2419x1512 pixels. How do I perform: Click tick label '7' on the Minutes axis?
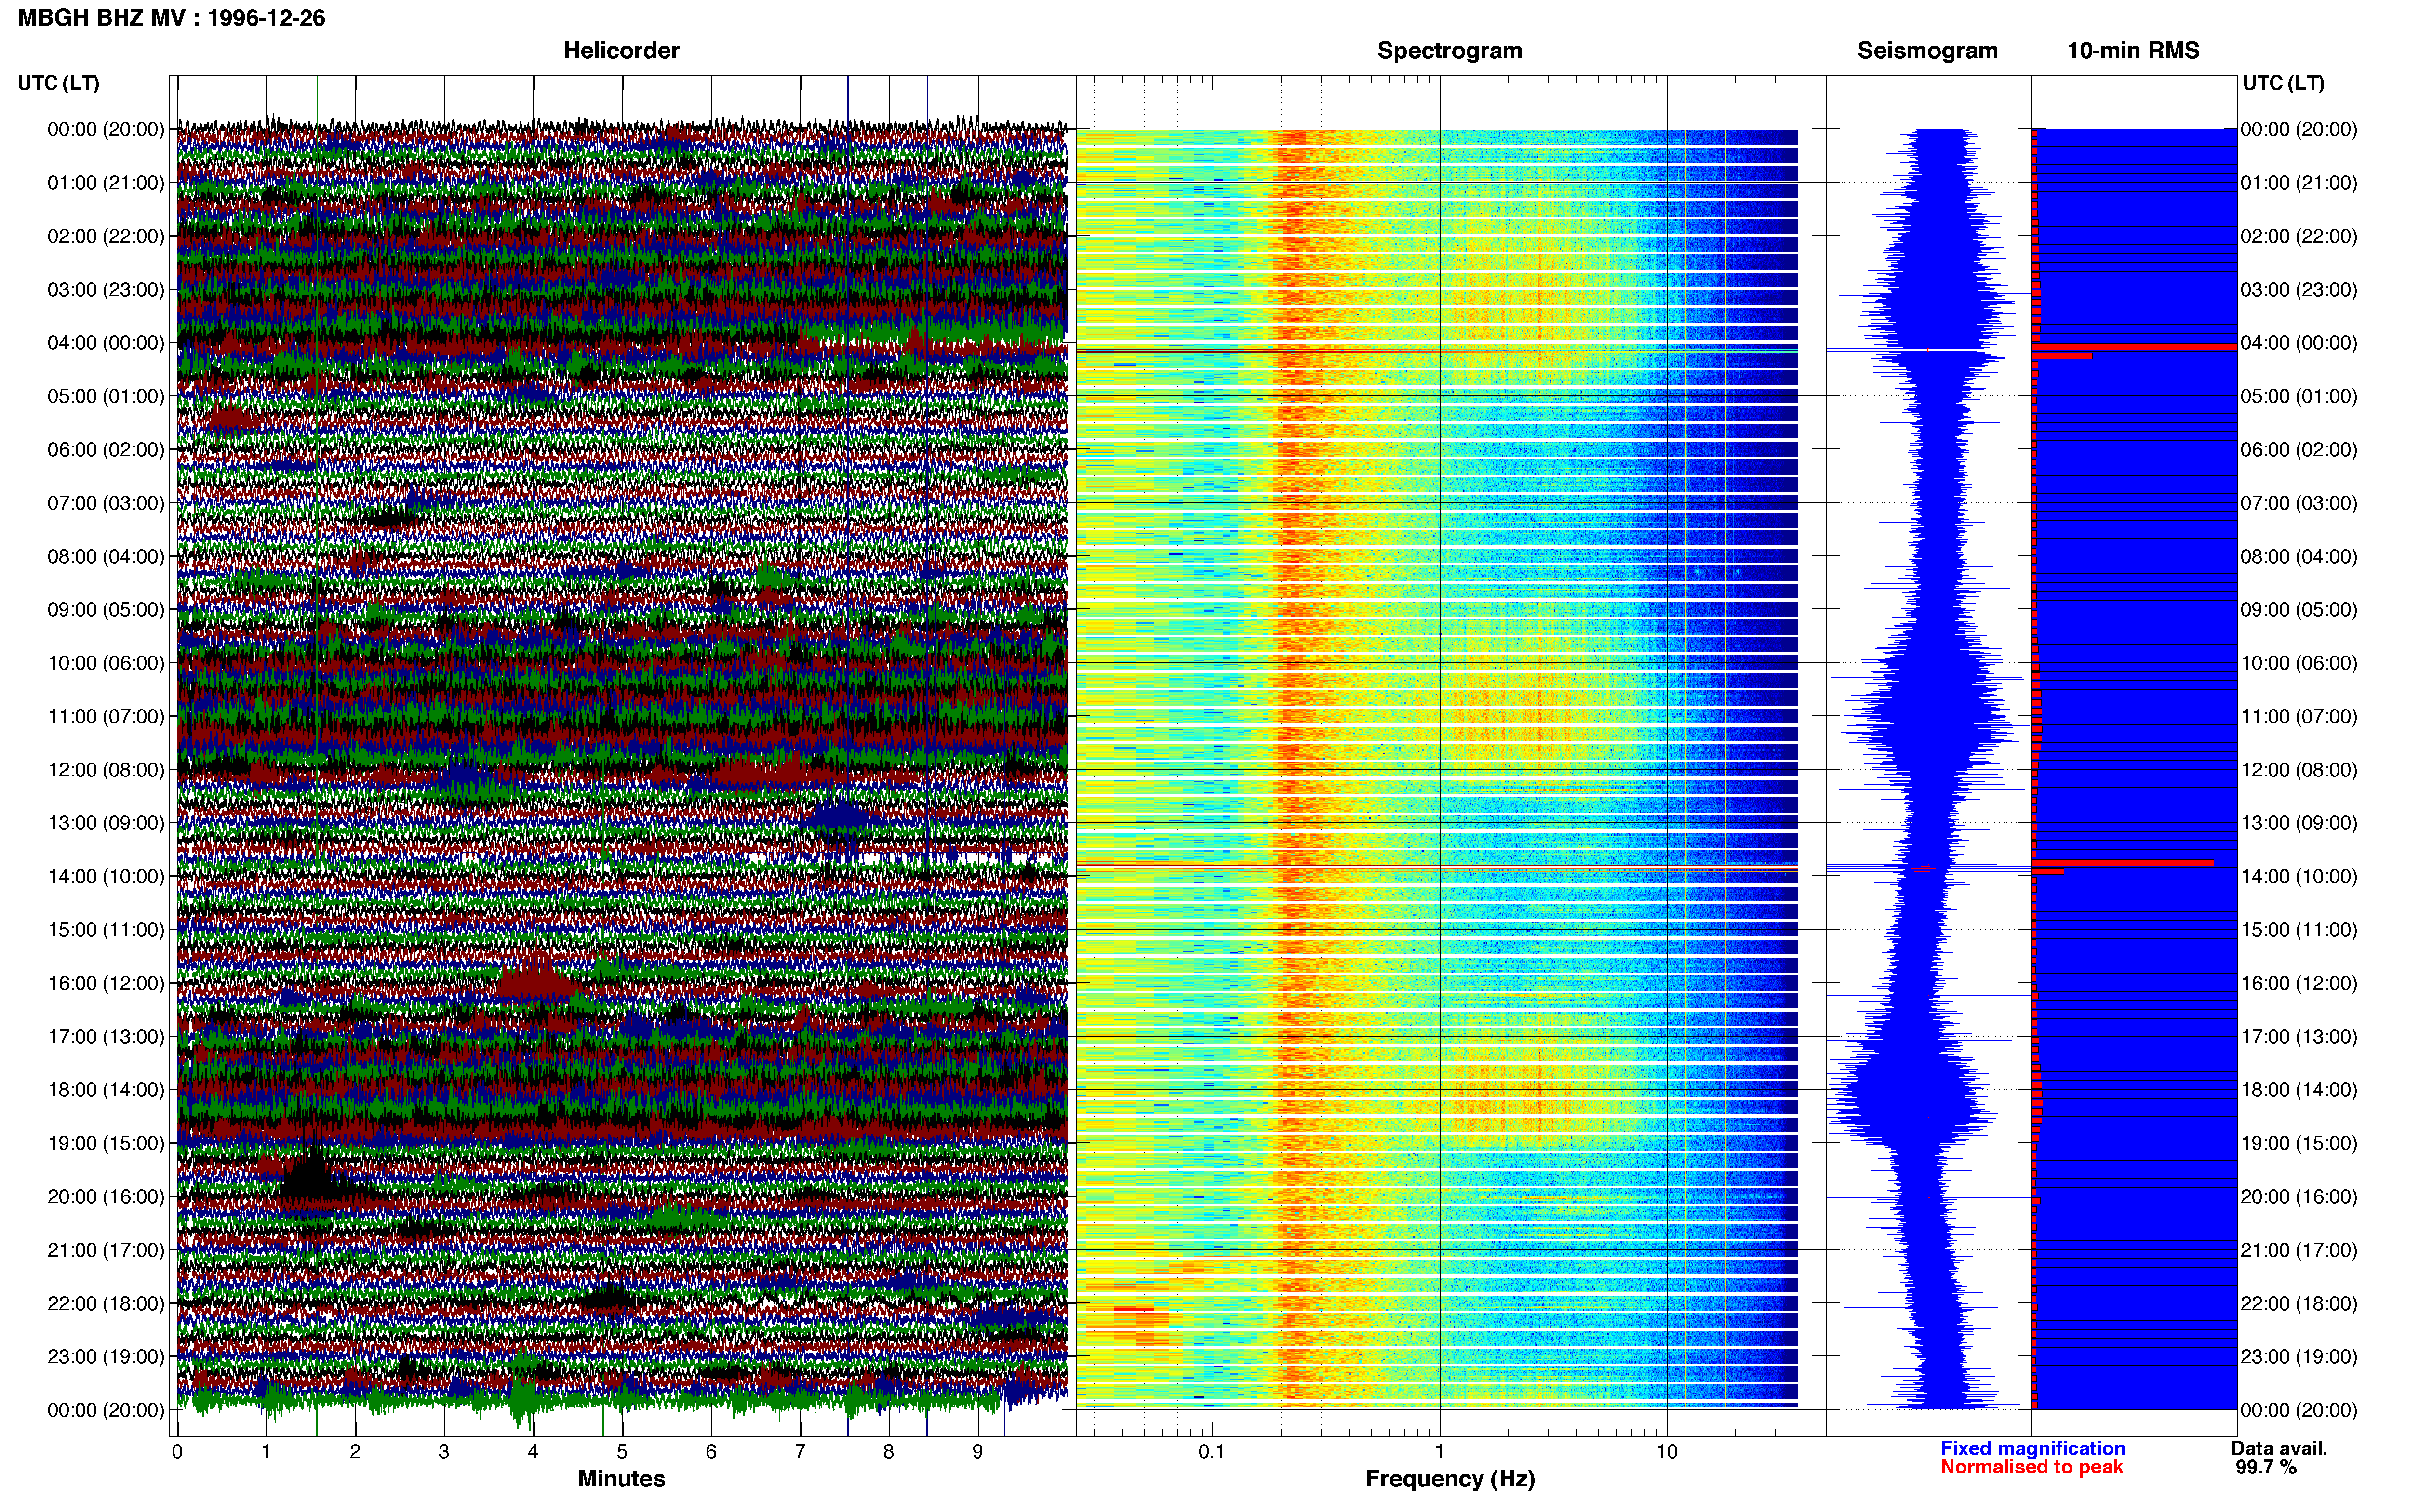[x=801, y=1452]
